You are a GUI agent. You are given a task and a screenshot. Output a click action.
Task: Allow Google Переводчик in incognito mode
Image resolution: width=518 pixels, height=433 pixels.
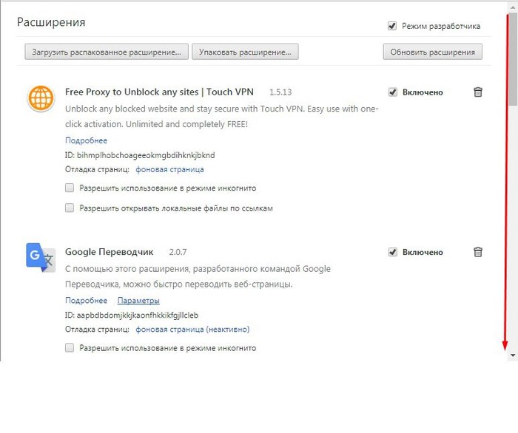70,347
